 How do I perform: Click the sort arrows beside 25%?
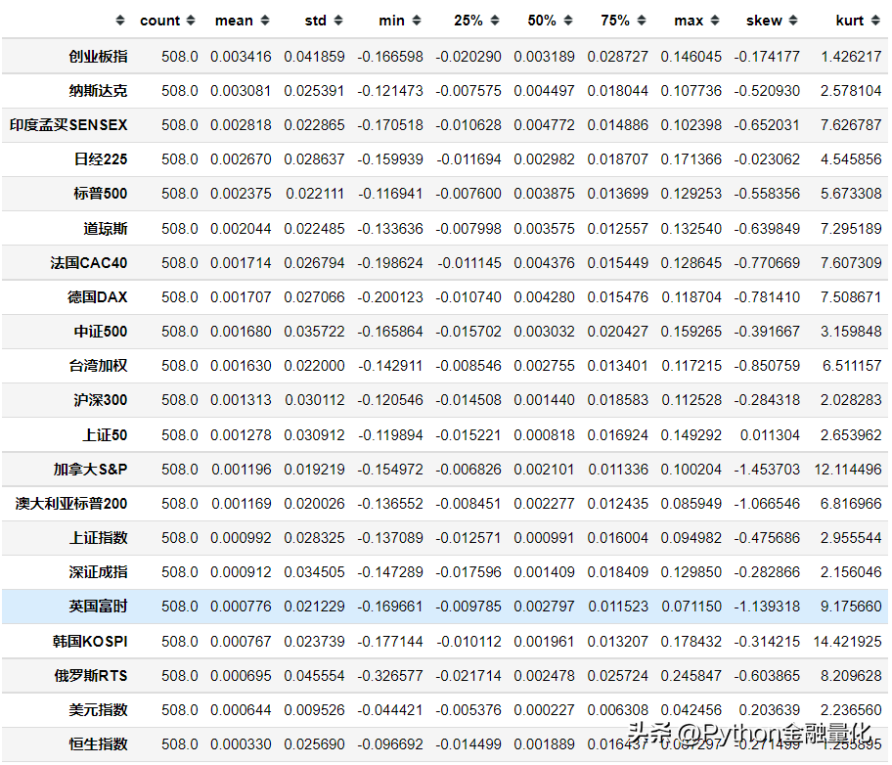click(495, 21)
